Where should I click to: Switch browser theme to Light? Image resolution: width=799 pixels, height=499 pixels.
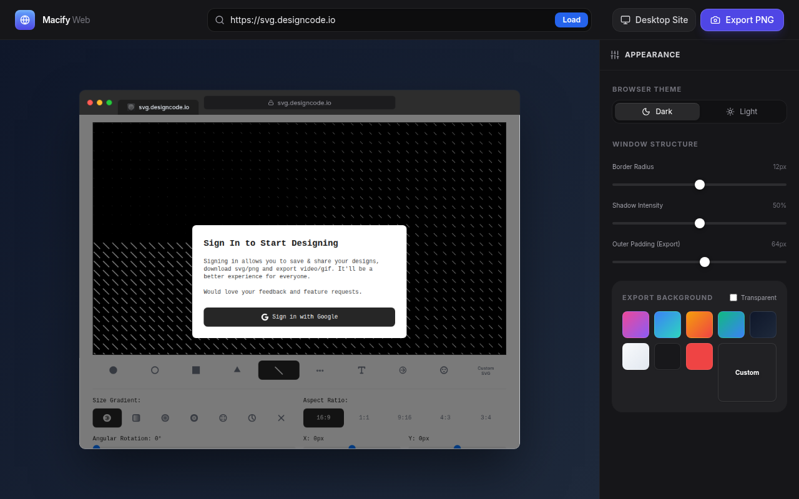click(x=742, y=112)
